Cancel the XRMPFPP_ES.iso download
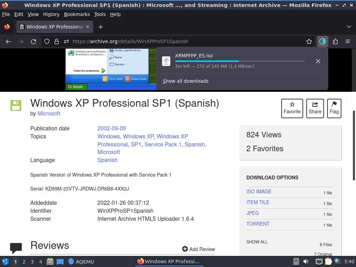This screenshot has height=267, width=356. 318,61
